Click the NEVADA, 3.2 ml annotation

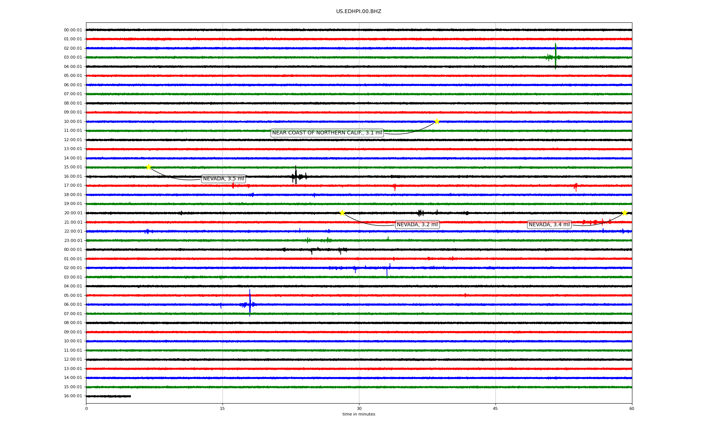(x=417, y=225)
